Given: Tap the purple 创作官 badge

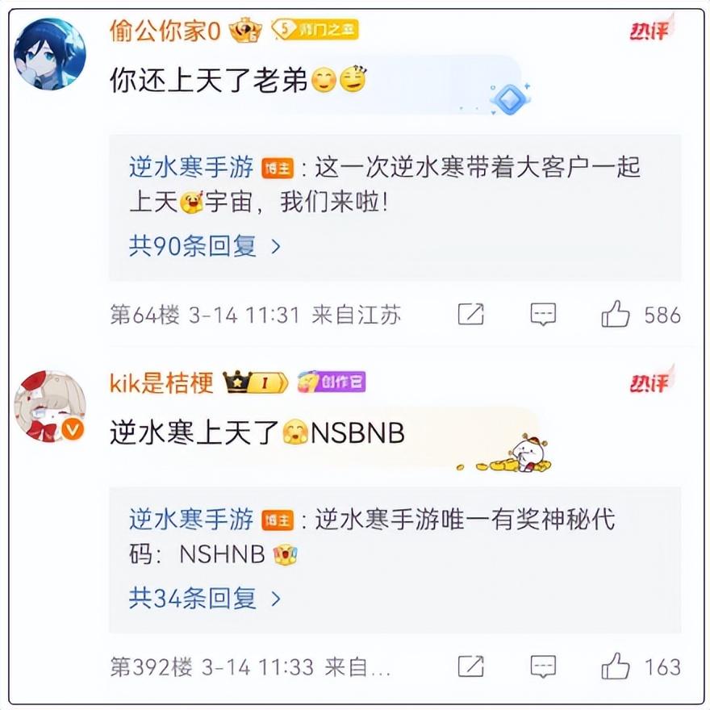Looking at the screenshot, I should click(x=332, y=382).
